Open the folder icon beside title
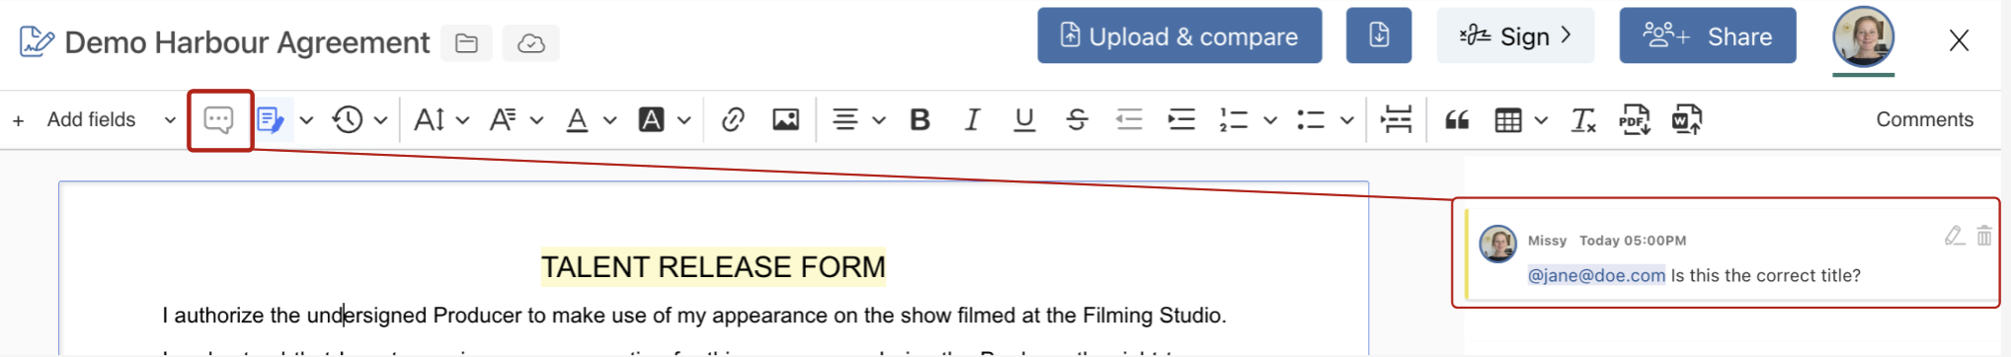This screenshot has height=357, width=2011. click(x=466, y=43)
